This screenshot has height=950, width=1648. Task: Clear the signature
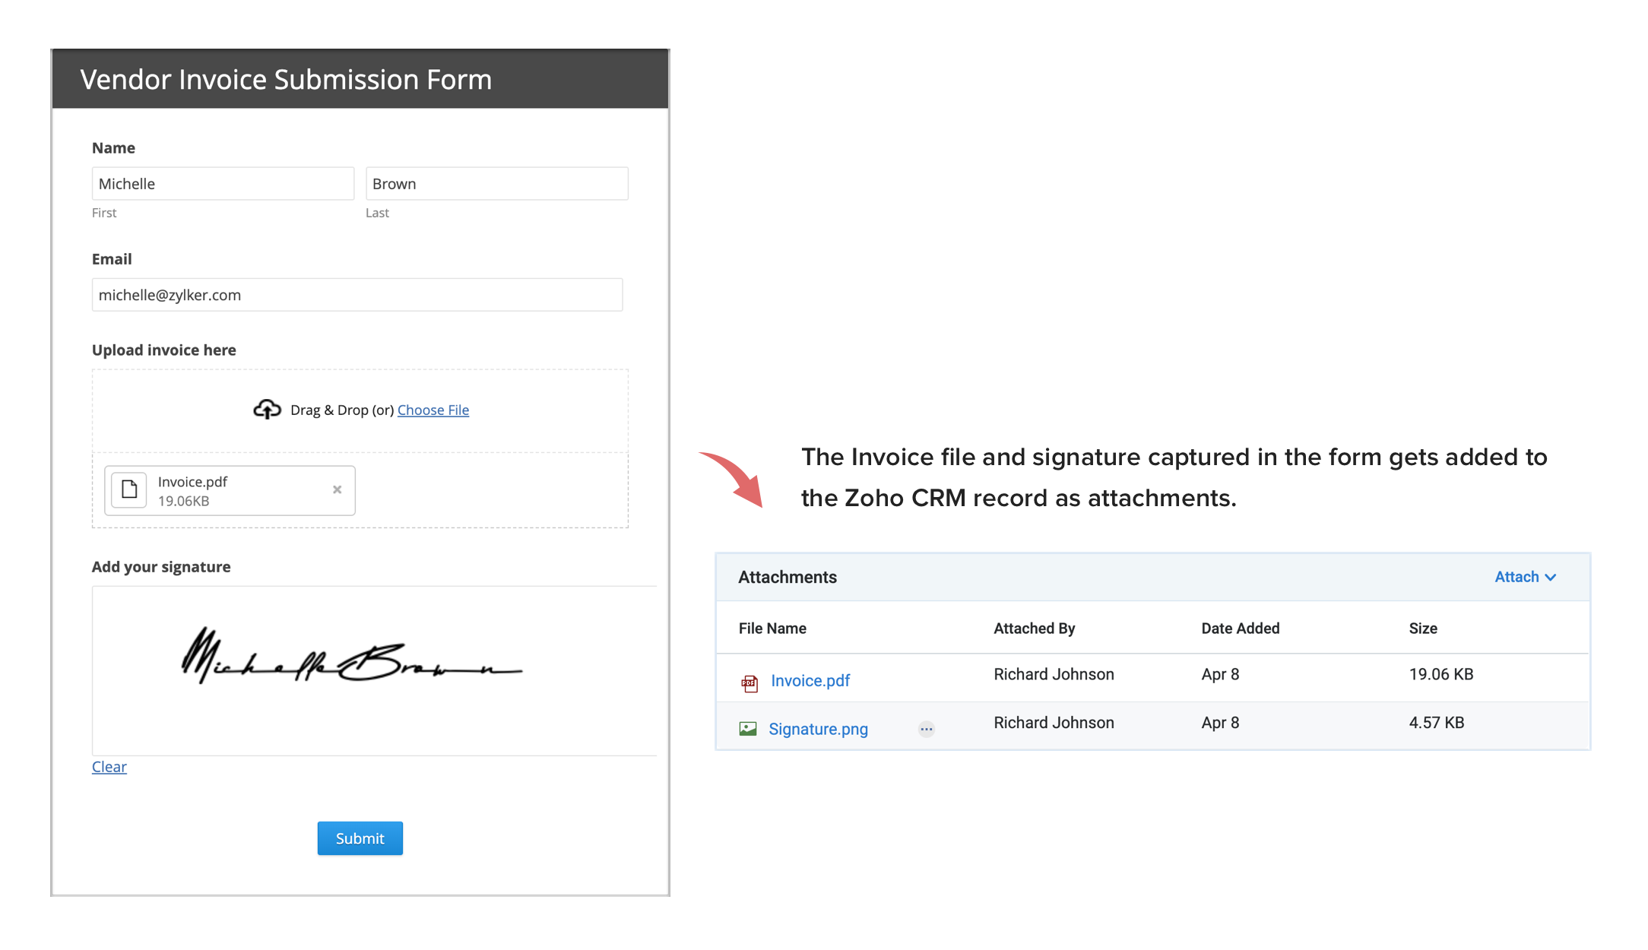pyautogui.click(x=109, y=767)
